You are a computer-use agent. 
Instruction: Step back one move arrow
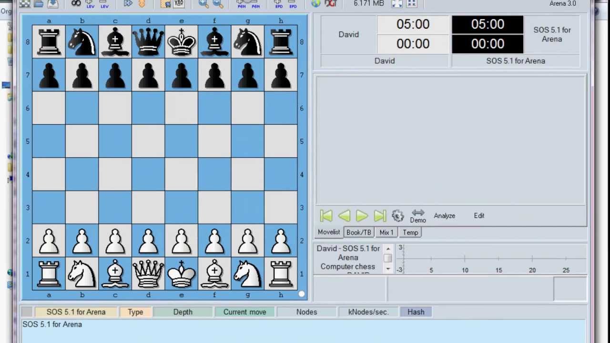click(x=344, y=216)
